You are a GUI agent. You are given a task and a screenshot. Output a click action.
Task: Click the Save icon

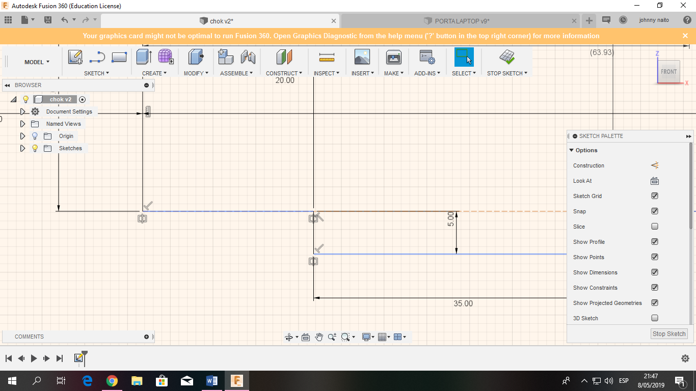point(48,20)
